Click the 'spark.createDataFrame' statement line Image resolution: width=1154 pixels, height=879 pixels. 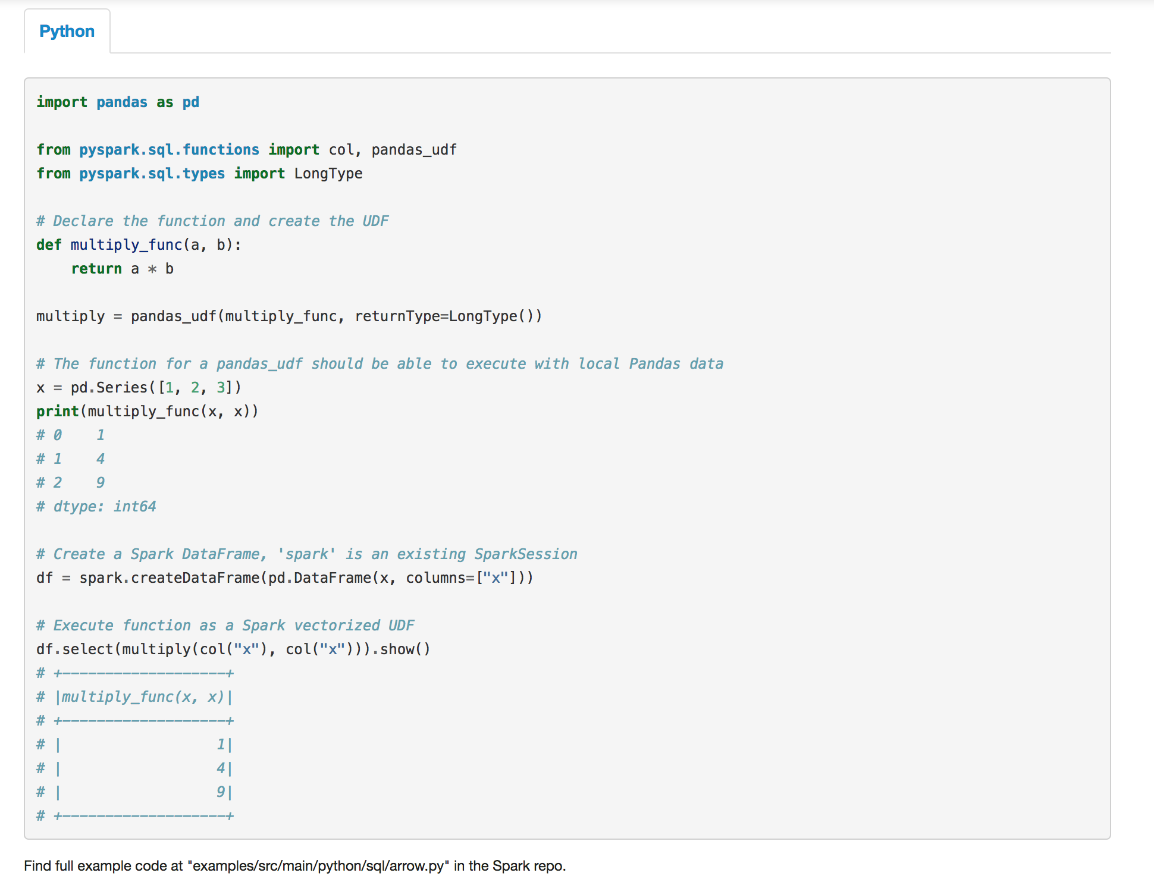[x=284, y=578]
